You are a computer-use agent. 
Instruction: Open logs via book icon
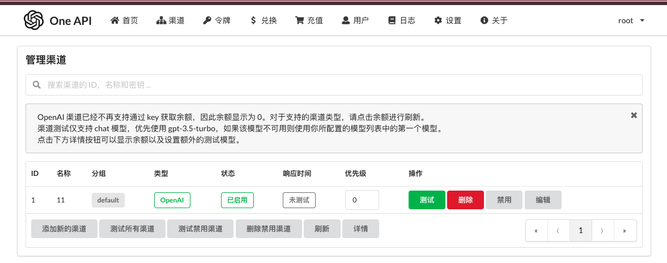392,21
